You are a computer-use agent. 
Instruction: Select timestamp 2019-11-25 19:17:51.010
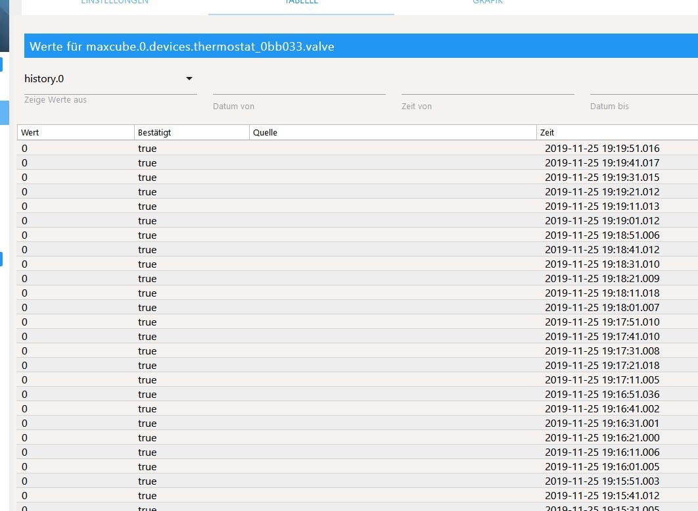point(602,322)
